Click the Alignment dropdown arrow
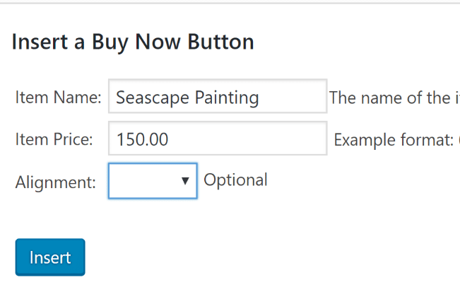The width and height of the screenshot is (460, 287). (x=185, y=181)
